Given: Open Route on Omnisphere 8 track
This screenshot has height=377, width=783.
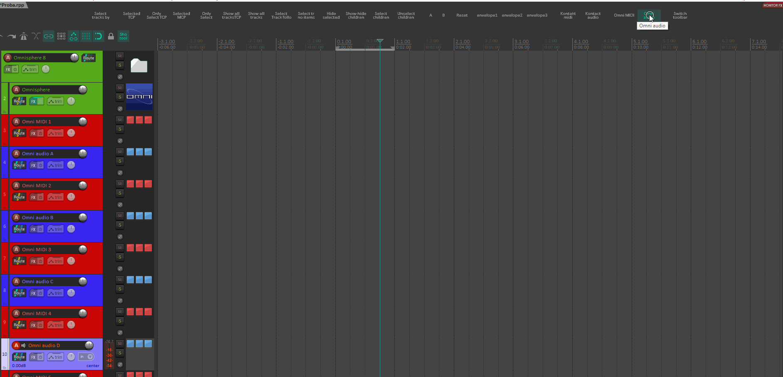Looking at the screenshot, I should [89, 58].
